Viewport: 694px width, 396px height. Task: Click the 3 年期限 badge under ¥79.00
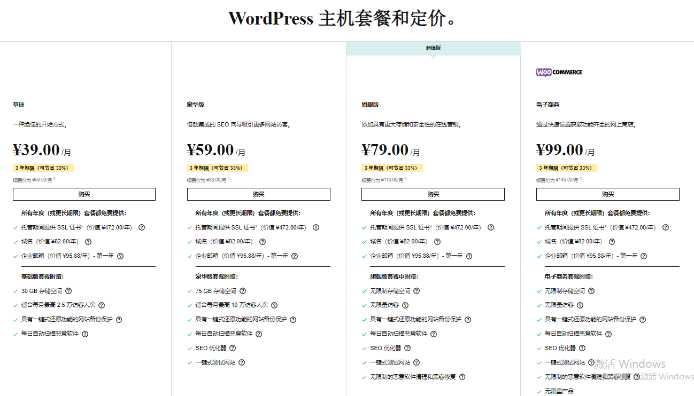(392, 168)
